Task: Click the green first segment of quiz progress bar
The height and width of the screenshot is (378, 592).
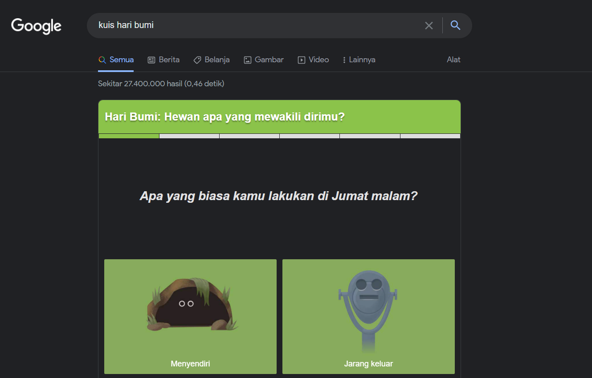Action: pyautogui.click(x=129, y=136)
